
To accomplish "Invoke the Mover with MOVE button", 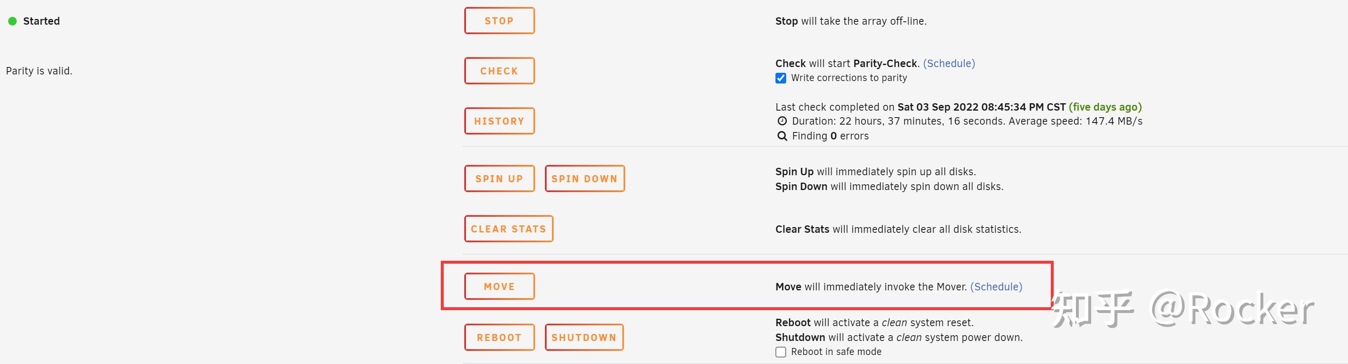I will coord(499,286).
